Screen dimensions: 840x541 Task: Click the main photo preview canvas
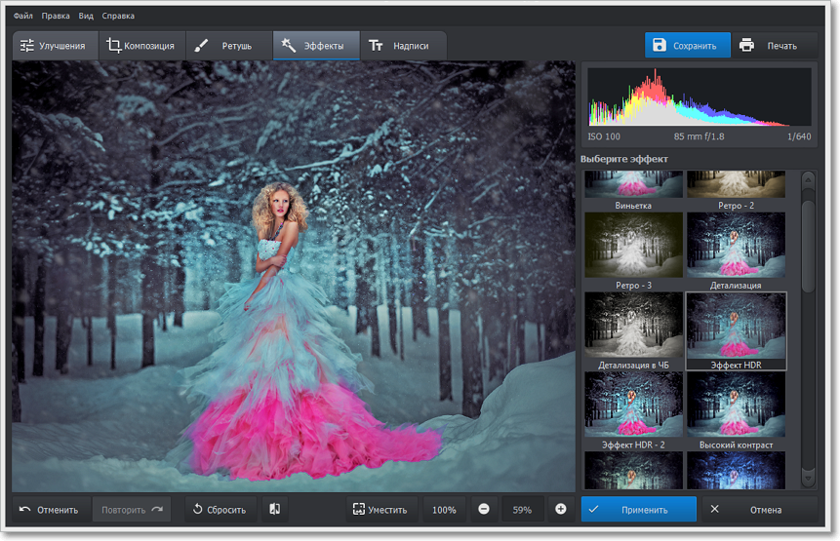coord(294,276)
